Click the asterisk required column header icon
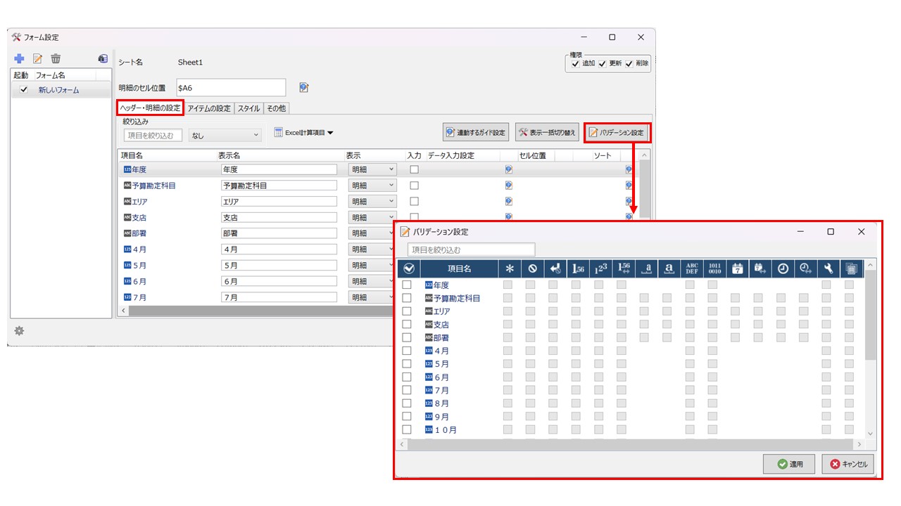Viewport: 901px width, 506px height. [510, 268]
